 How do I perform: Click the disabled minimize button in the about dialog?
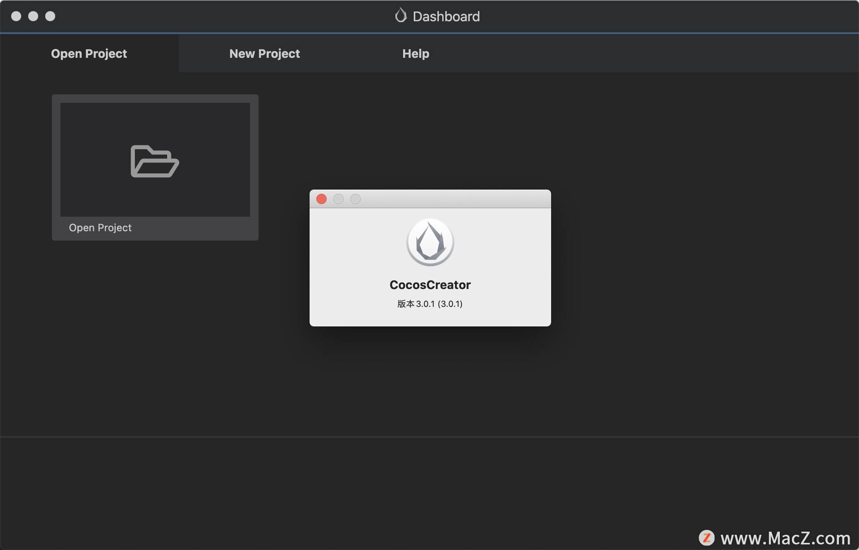click(338, 199)
